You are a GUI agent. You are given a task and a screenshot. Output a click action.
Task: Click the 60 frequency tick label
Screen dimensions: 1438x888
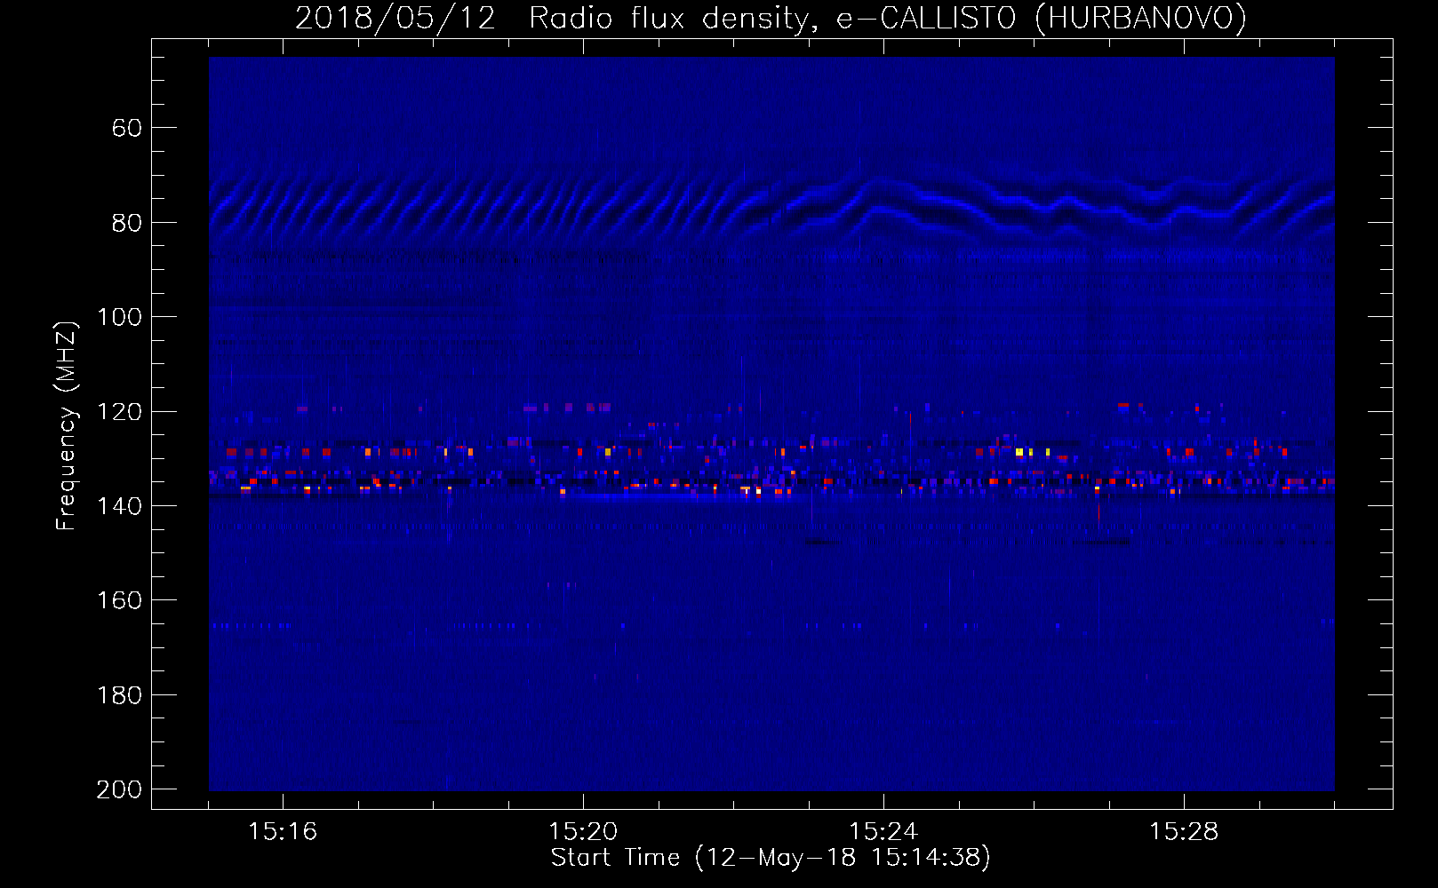coord(127,128)
